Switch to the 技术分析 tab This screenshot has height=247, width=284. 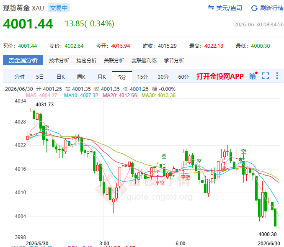coord(59,60)
